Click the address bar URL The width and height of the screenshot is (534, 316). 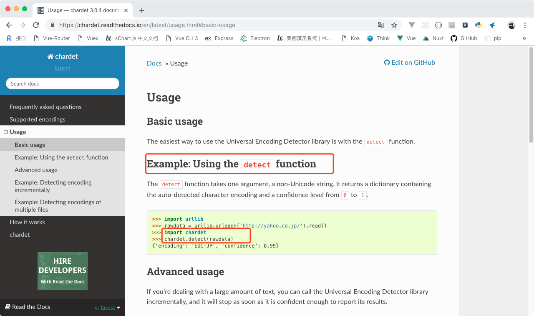tap(147, 25)
